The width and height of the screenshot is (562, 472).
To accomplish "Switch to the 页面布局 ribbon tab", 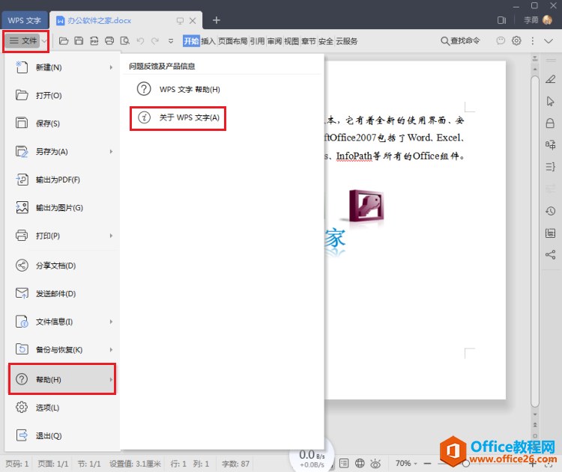I will (x=232, y=41).
